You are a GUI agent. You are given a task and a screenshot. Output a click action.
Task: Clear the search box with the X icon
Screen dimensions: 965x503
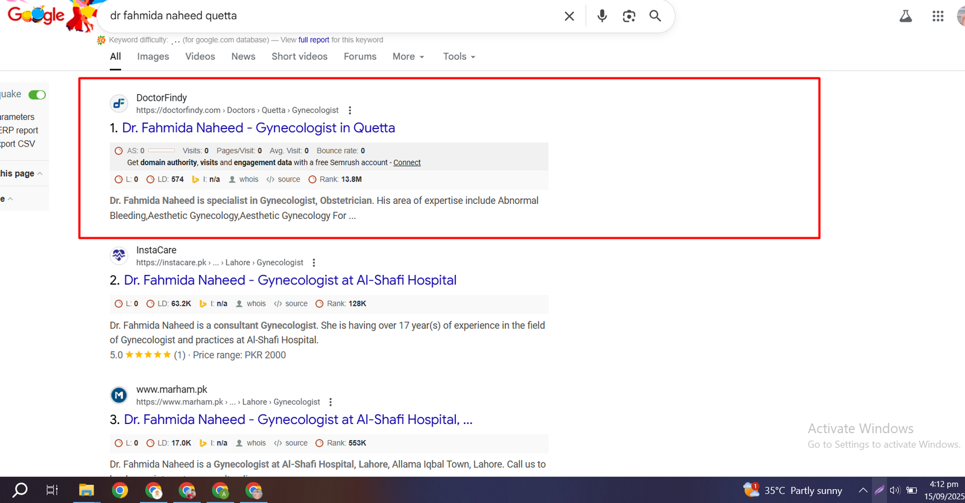[569, 16]
